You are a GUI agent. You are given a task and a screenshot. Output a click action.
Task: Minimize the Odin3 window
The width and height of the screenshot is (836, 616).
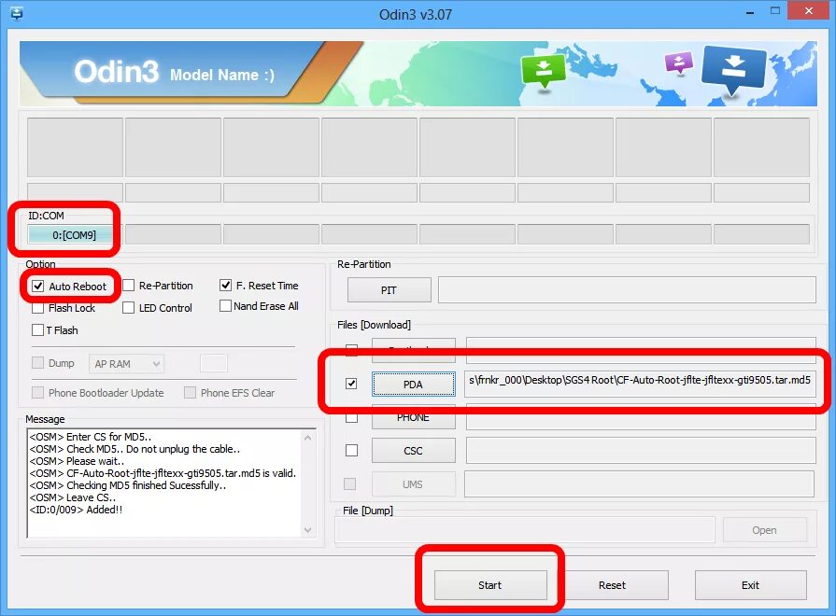[x=750, y=12]
